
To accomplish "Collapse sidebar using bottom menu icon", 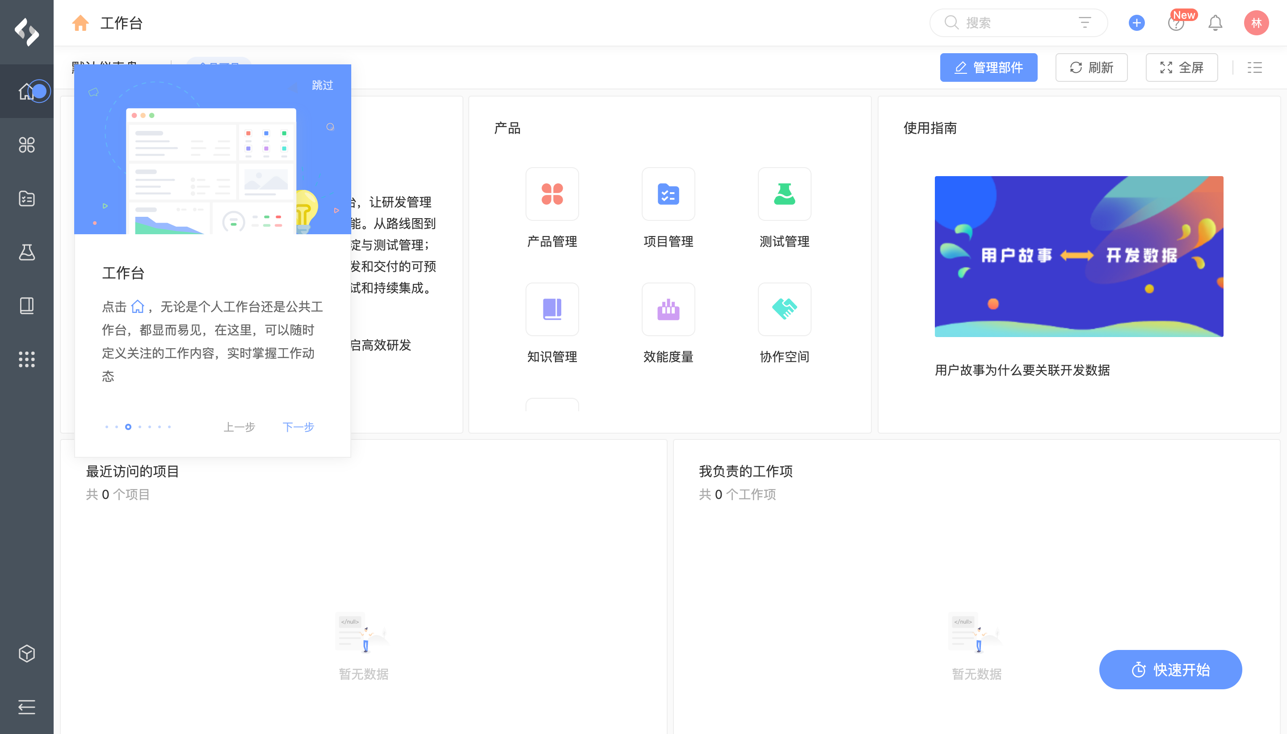I will [27, 706].
